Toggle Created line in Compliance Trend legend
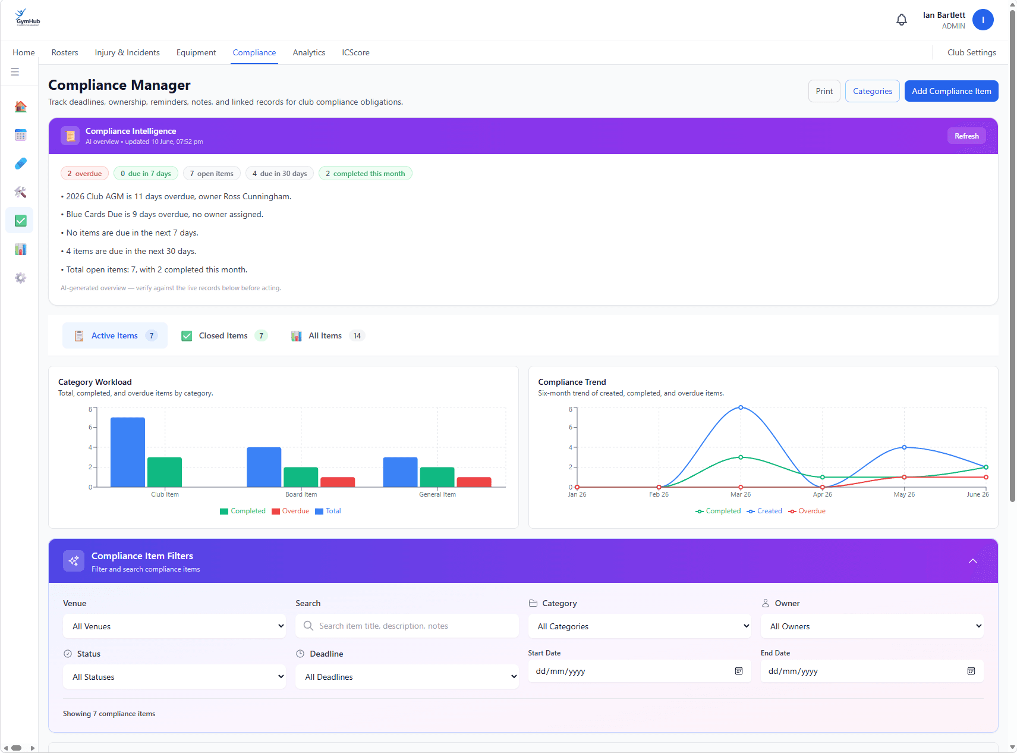1017x753 pixels. click(764, 511)
